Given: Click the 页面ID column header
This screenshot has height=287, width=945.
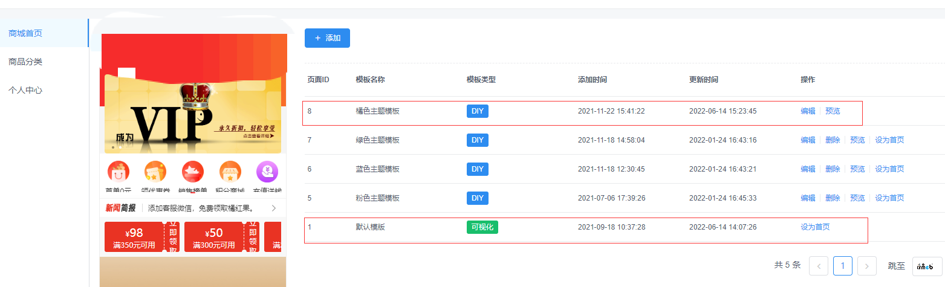Looking at the screenshot, I should (x=318, y=80).
